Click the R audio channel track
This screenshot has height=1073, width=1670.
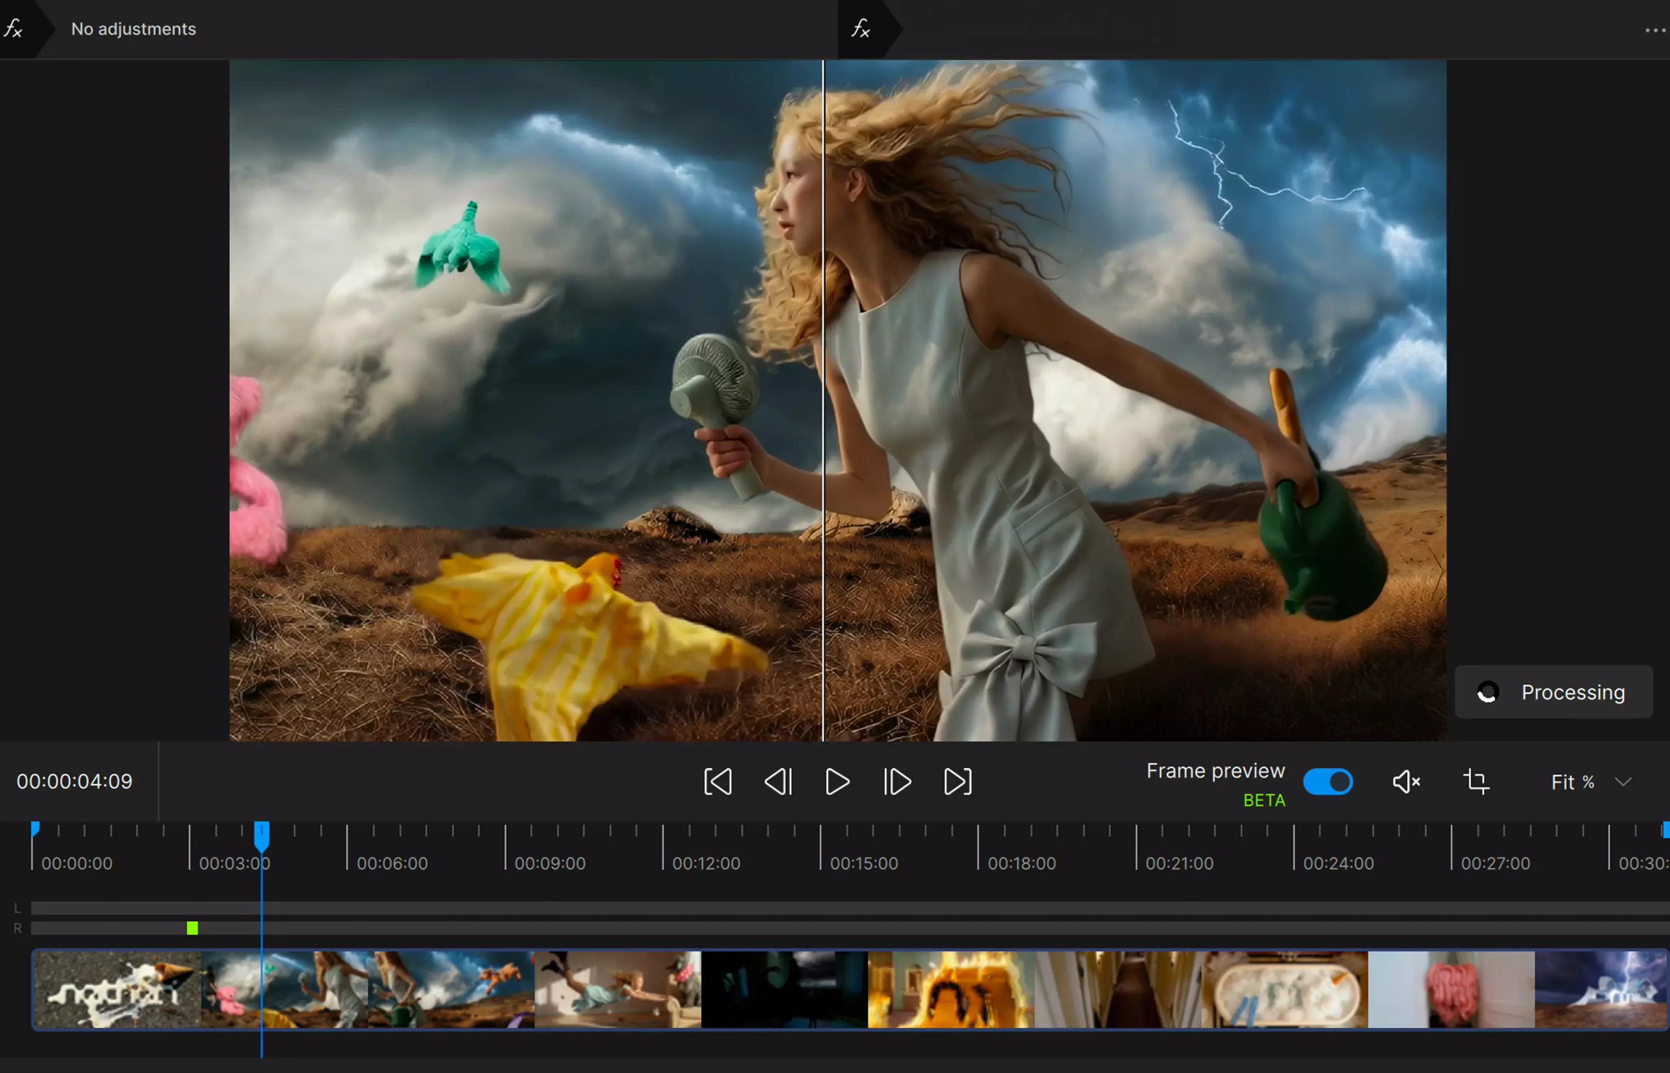(850, 928)
